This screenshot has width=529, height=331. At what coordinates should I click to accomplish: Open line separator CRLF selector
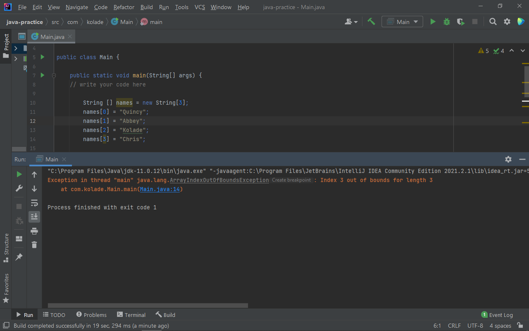point(454,326)
